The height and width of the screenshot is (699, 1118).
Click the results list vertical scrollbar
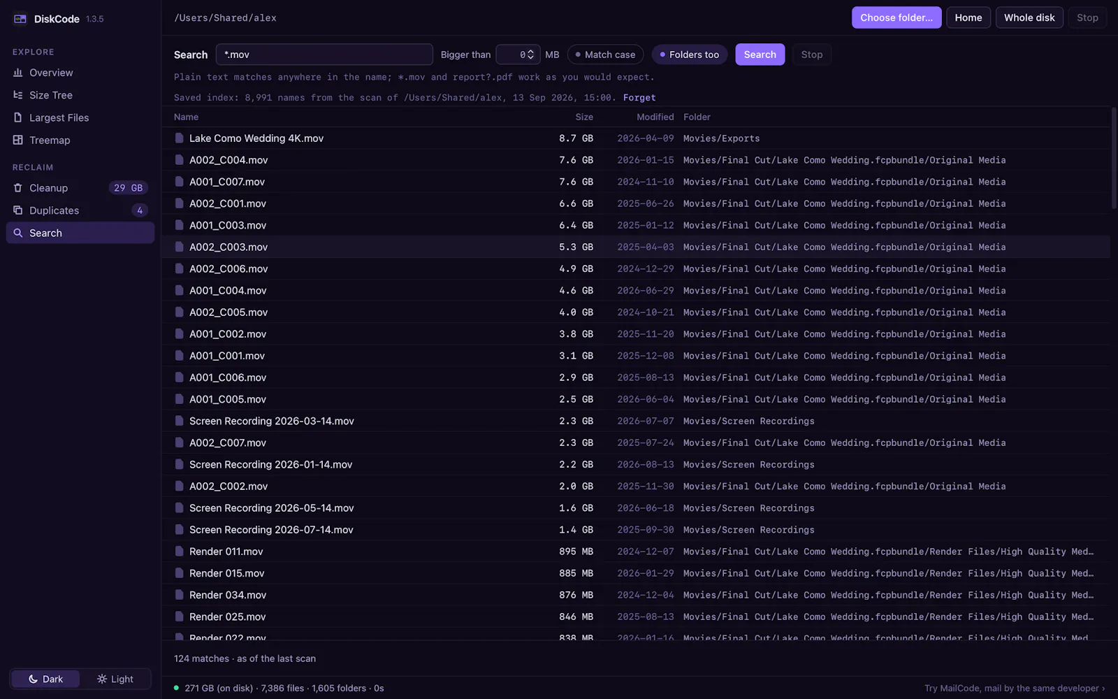click(1114, 158)
